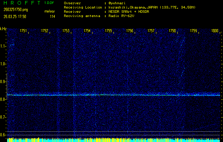Click the 1754 time axis marker
This screenshot has width=223, height=142.
(x=87, y=31)
